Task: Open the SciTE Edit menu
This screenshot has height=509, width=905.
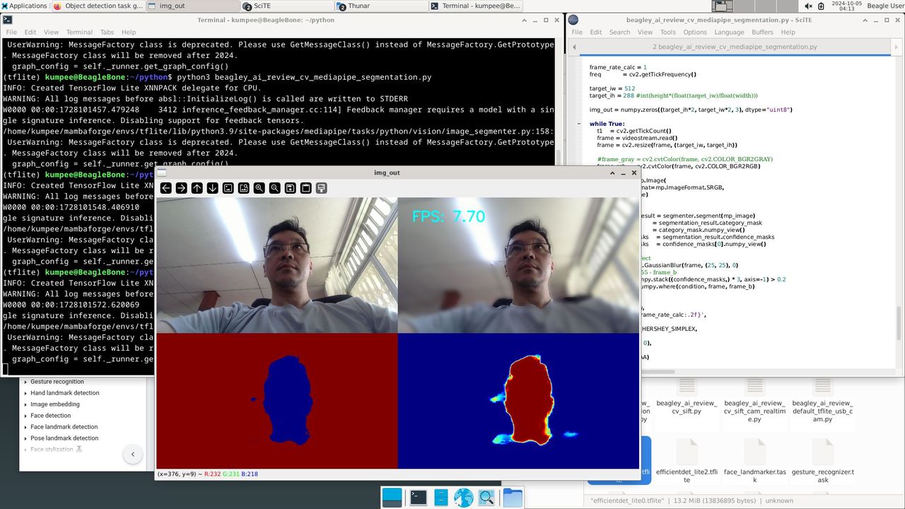Action: click(596, 32)
